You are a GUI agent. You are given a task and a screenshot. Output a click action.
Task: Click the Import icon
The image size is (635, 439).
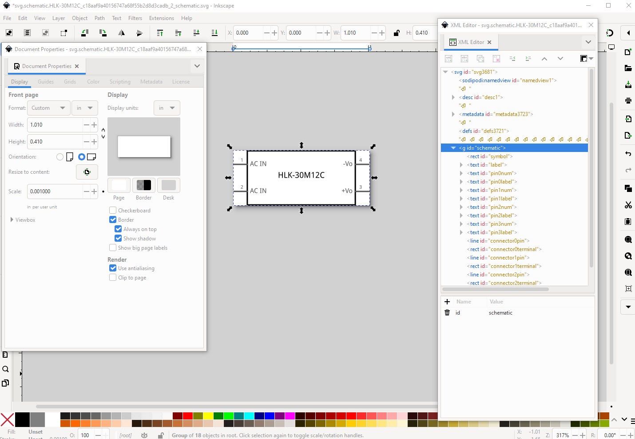tap(628, 119)
